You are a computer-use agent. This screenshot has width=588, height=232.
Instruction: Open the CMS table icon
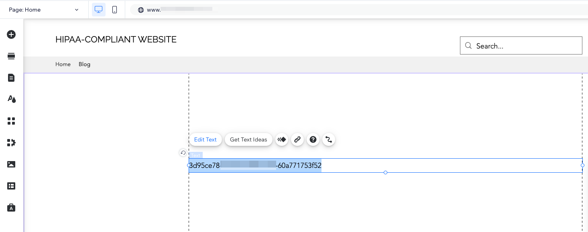point(11,186)
